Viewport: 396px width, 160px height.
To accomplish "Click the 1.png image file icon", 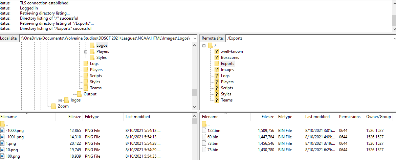I will point(2,143).
